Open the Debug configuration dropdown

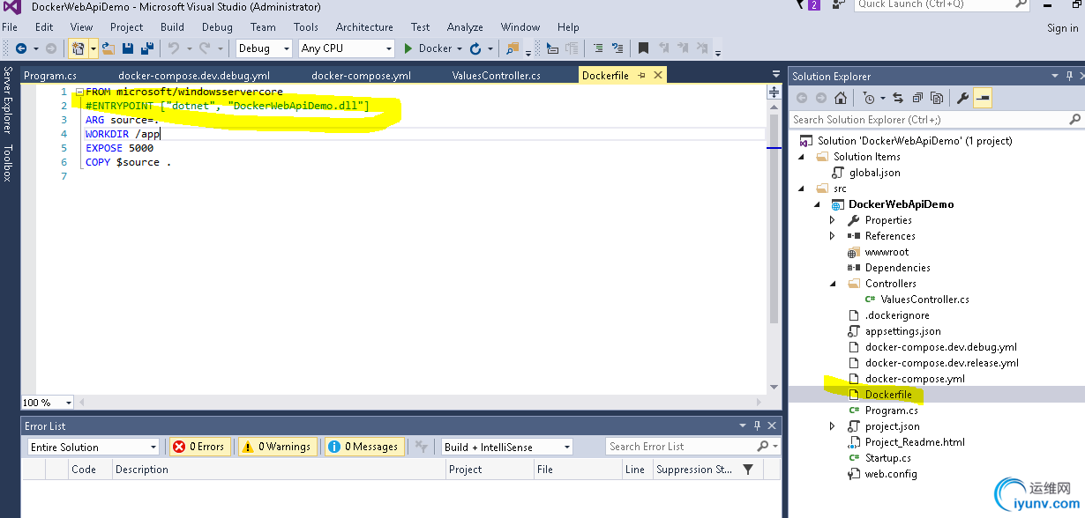point(264,48)
